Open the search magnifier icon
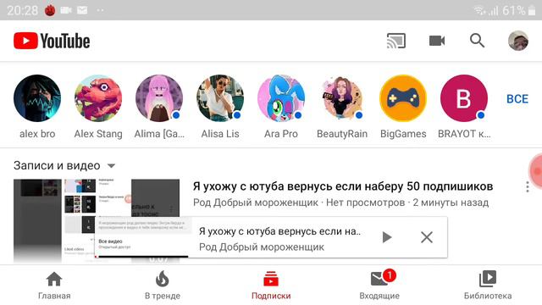Viewport: 542px width, 305px height. 477,41
